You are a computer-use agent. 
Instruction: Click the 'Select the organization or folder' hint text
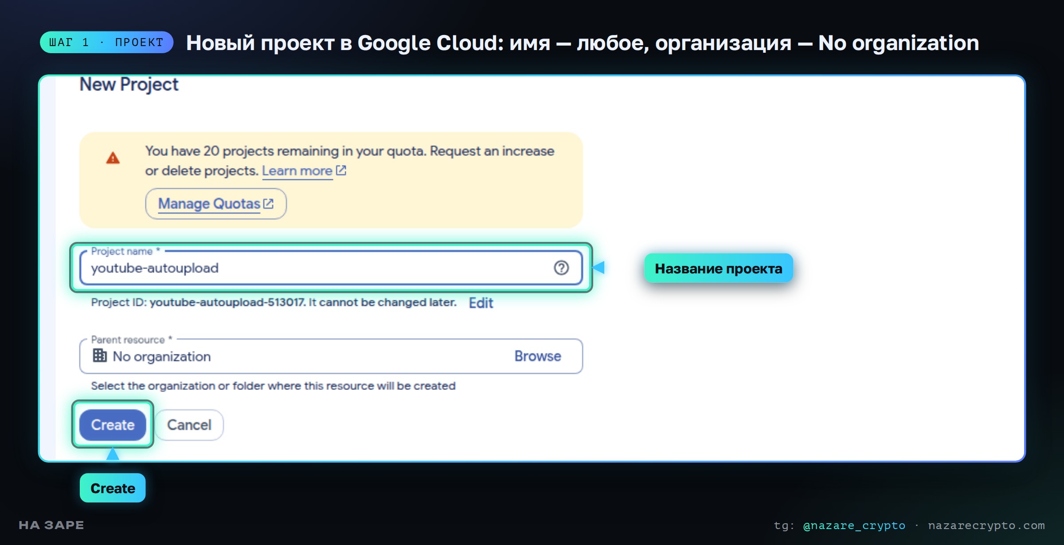(x=273, y=385)
